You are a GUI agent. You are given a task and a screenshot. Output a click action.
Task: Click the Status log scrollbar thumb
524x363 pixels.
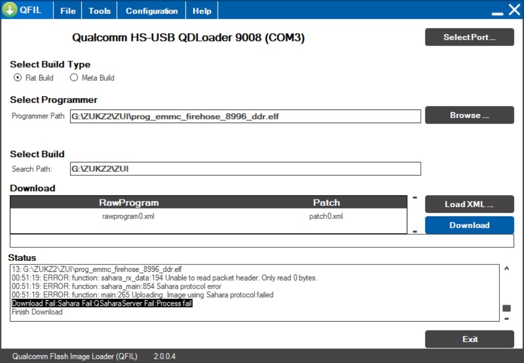click(507, 308)
